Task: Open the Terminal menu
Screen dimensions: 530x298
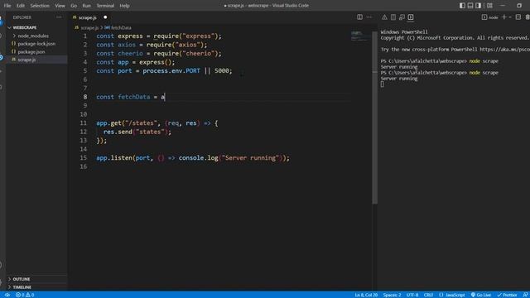Action: 105,6
